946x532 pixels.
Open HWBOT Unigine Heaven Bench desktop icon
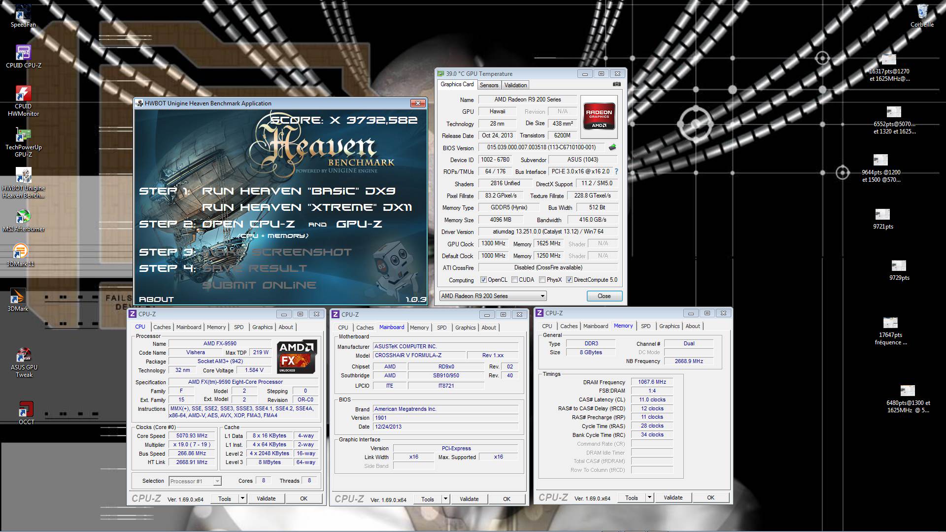24,183
